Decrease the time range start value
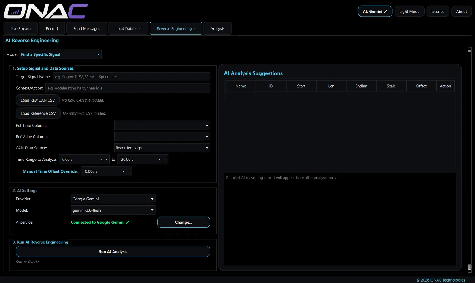The height and width of the screenshot is (283, 475). 106,160
